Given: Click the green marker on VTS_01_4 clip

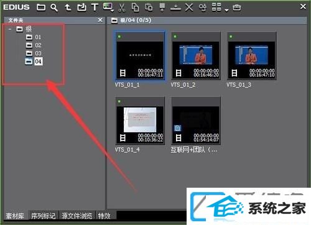Looking at the screenshot, I should point(119,101).
